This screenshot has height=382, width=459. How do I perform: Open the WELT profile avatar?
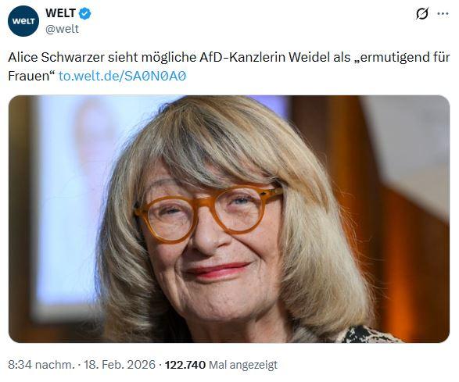click(x=23, y=21)
